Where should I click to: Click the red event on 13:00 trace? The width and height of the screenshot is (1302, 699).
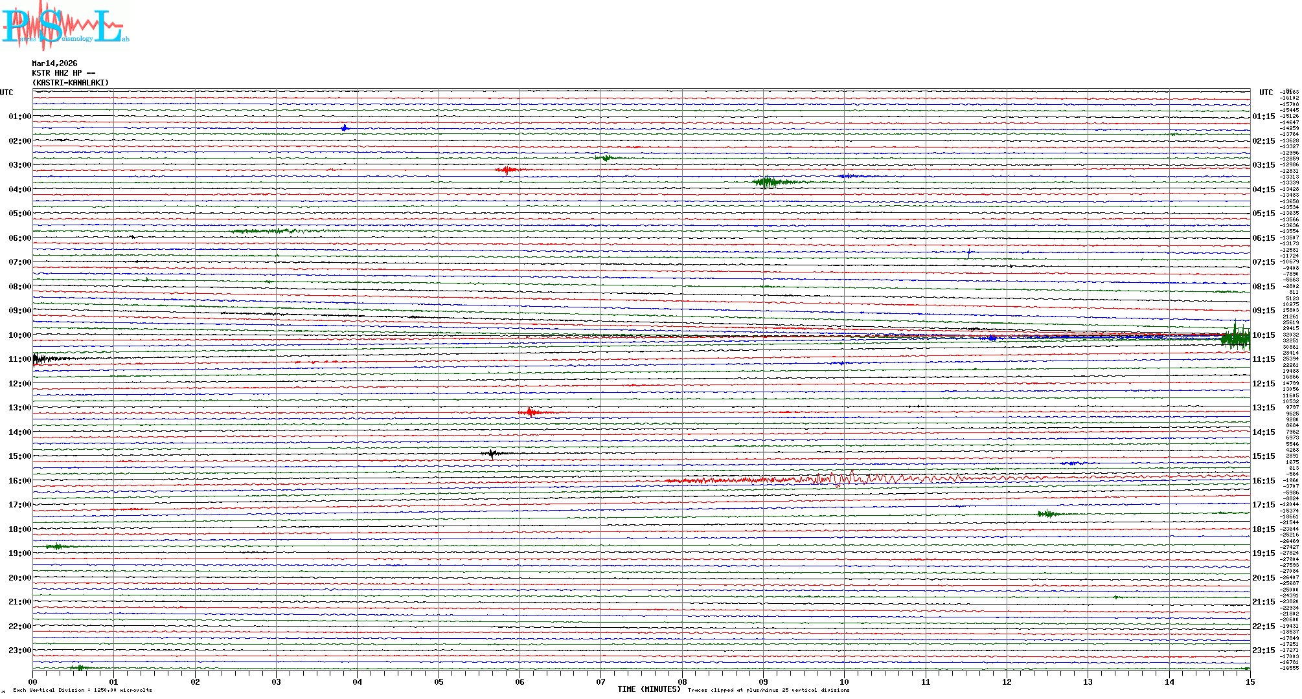[531, 412]
